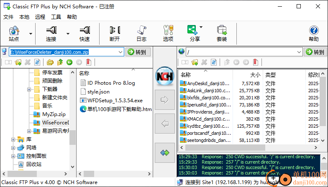Click the remote 转到 go button
The height and width of the screenshot is (187, 328).
315,52
